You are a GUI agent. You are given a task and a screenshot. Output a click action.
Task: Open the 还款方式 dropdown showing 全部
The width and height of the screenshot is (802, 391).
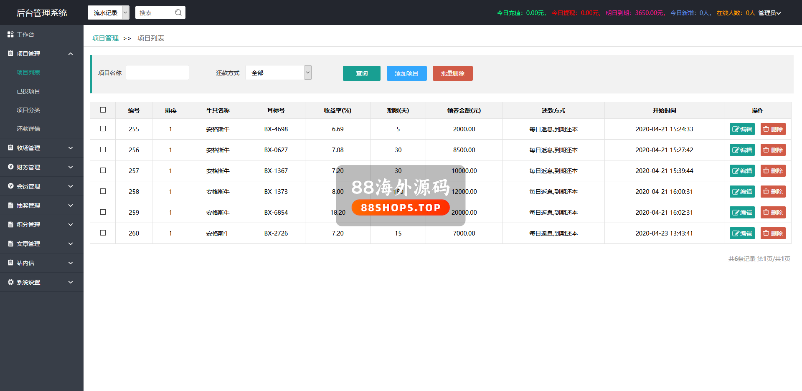click(278, 73)
